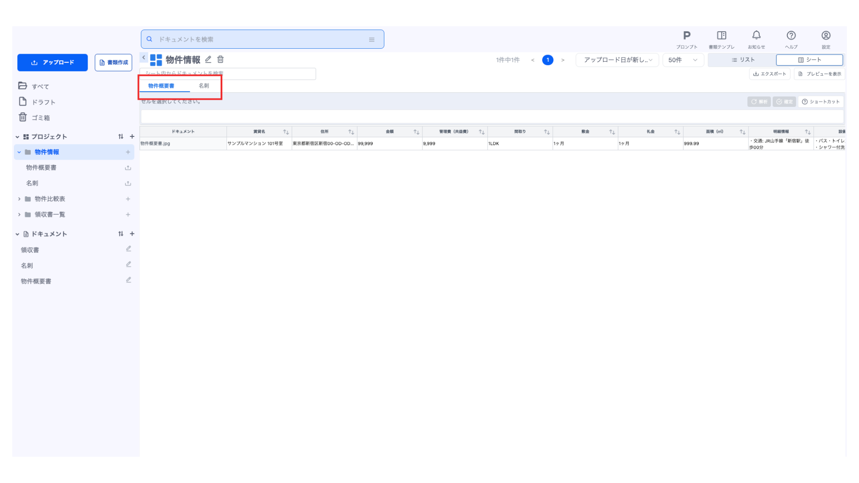Click upload icon next to 物件概要書 in sidebar
Image resolution: width=859 pixels, height=483 pixels.
pyautogui.click(x=128, y=168)
